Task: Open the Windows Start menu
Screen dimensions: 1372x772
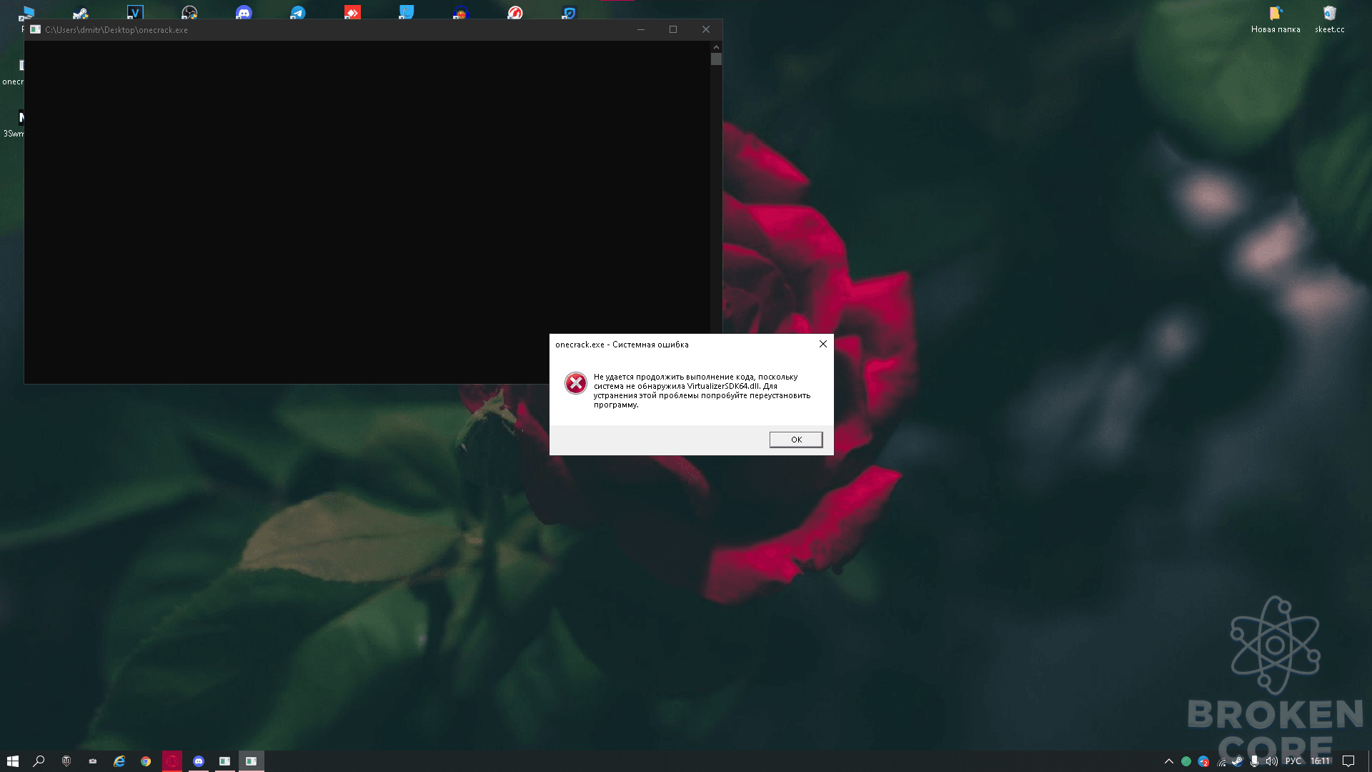Action: (13, 761)
